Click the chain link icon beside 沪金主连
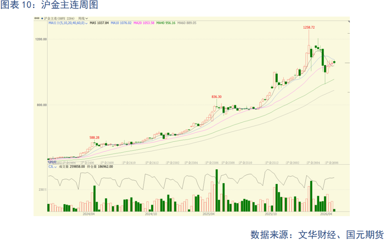The height and width of the screenshot is (241, 386). (x=36, y=18)
